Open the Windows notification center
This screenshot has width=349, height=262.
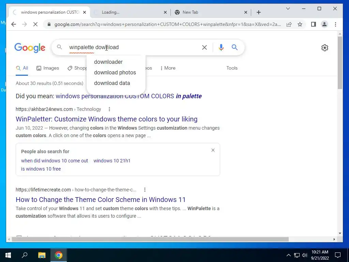coord(338,255)
